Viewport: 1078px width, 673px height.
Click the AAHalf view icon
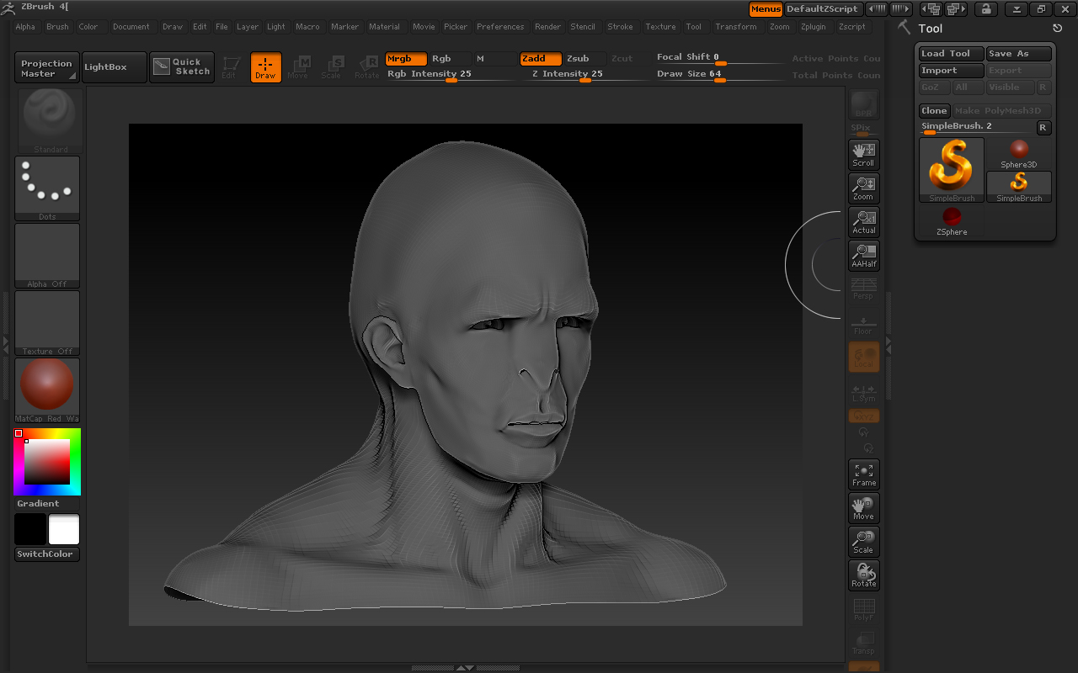tap(863, 255)
